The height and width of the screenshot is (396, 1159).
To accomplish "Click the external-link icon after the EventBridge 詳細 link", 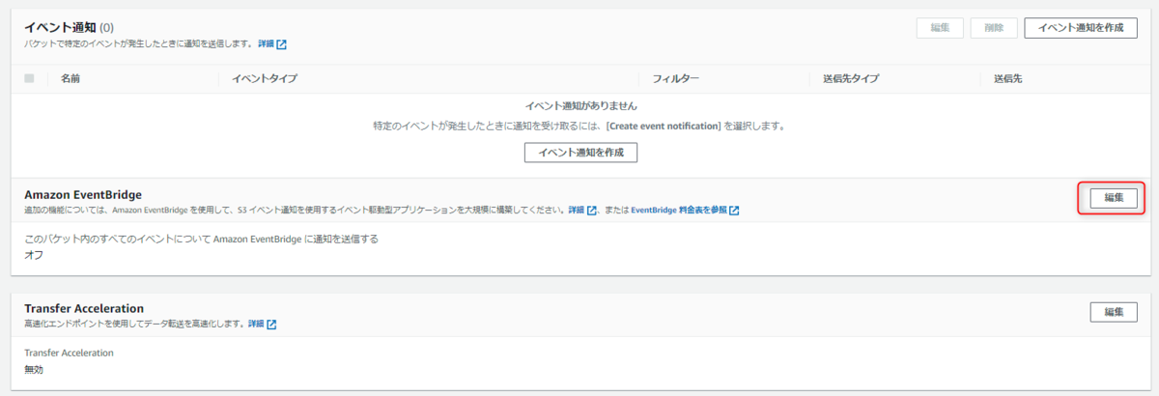I will pyautogui.click(x=592, y=210).
